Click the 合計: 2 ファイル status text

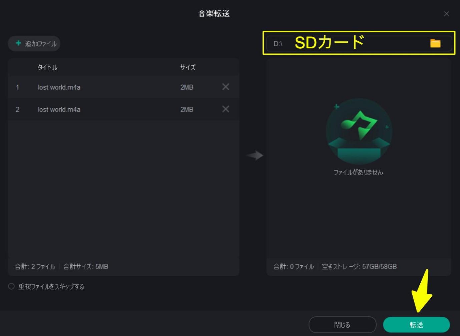tap(35, 267)
